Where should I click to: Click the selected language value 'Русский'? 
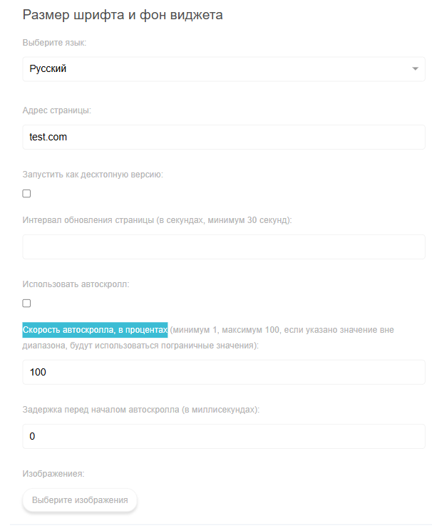[x=48, y=69]
